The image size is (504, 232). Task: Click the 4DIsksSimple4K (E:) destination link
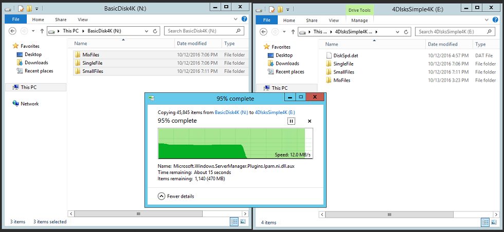[275, 112]
